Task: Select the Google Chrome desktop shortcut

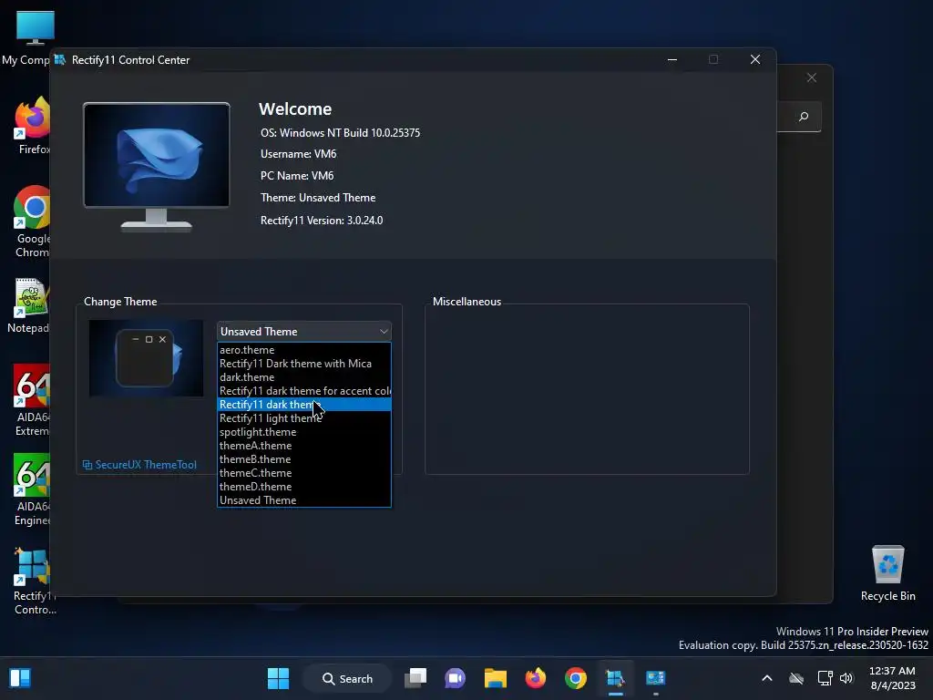Action: click(x=31, y=222)
